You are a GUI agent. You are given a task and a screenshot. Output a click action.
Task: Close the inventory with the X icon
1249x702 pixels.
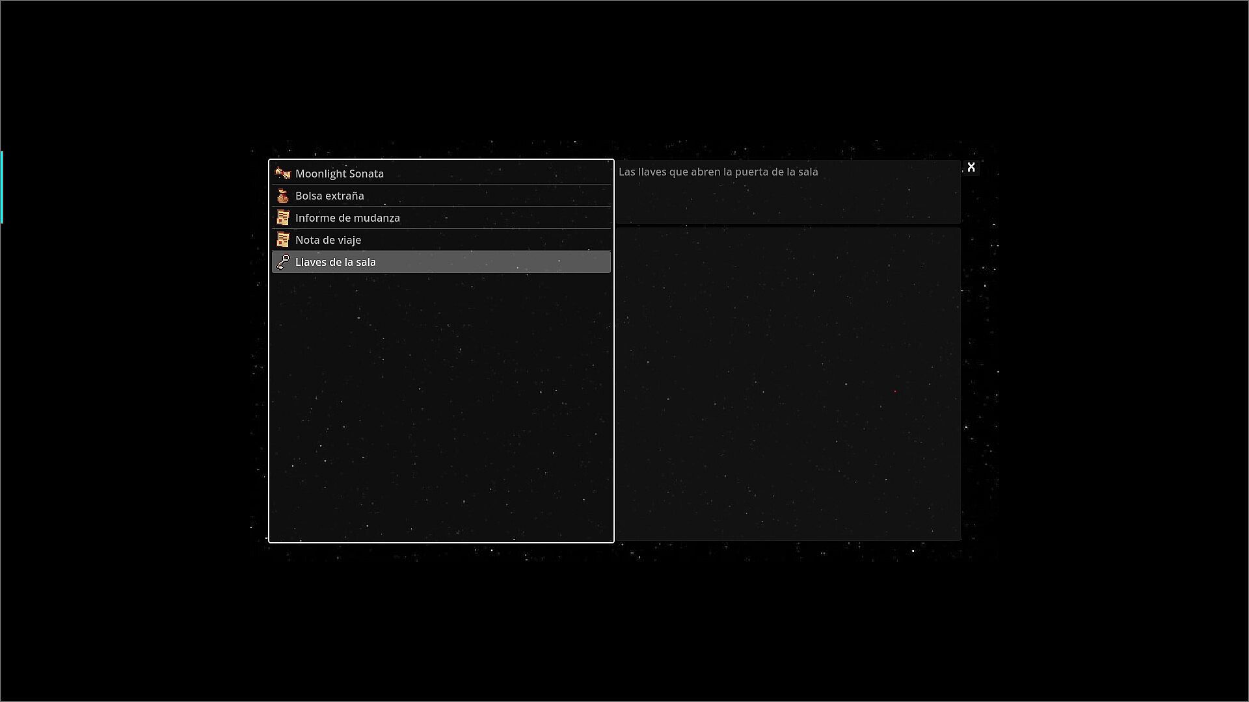[x=971, y=168]
